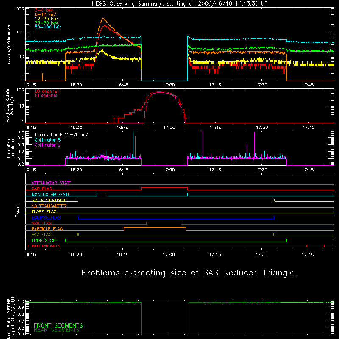
Task: Select the Collimator 9 legend label
Action: coord(47,145)
